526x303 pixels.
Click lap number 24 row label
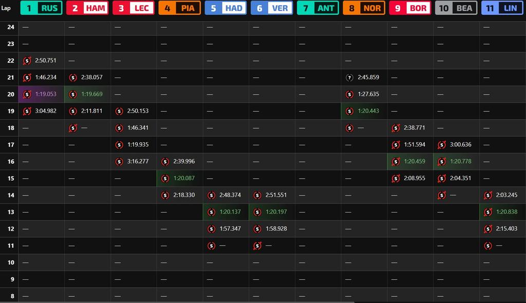(11, 27)
